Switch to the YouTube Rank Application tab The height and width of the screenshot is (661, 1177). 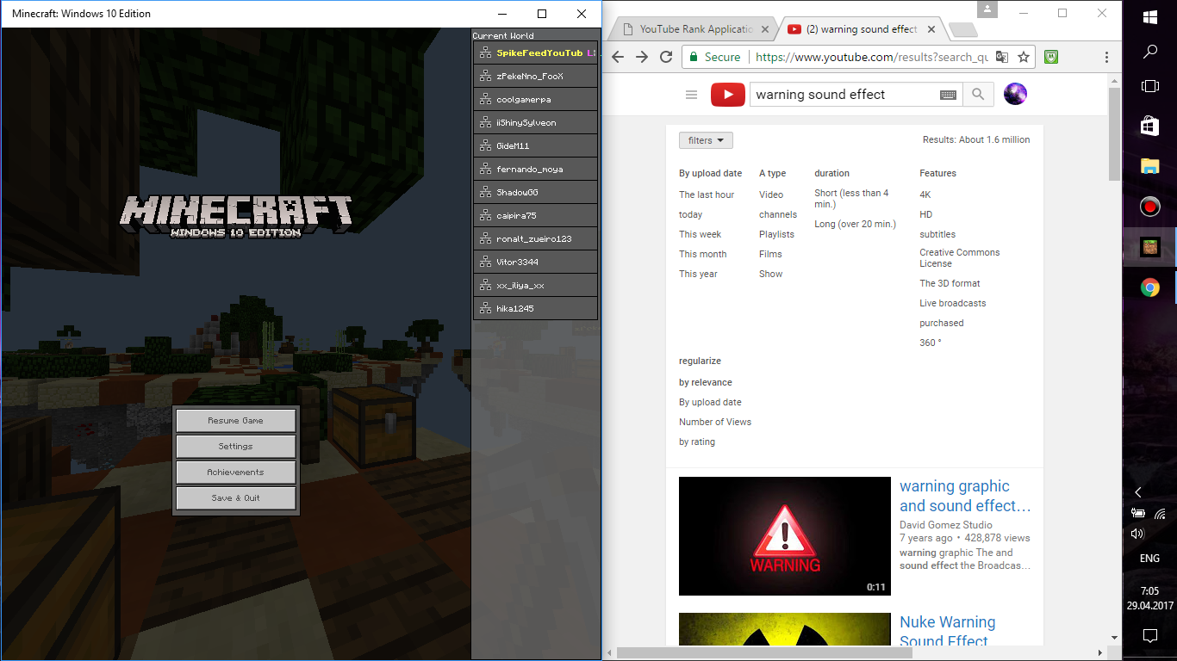coord(694,29)
